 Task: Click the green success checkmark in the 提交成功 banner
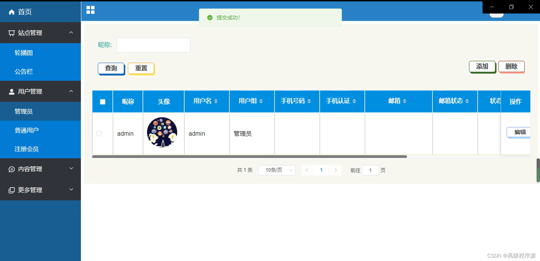tap(210, 17)
